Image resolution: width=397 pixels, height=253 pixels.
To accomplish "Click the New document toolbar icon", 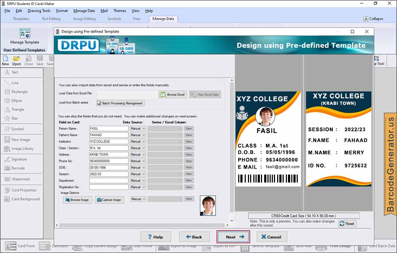I will (x=5, y=61).
